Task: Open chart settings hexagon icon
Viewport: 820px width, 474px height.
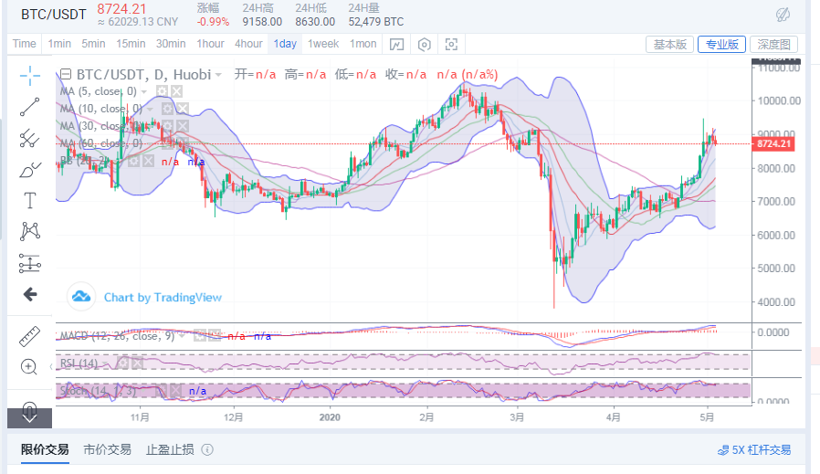Action: tap(424, 45)
